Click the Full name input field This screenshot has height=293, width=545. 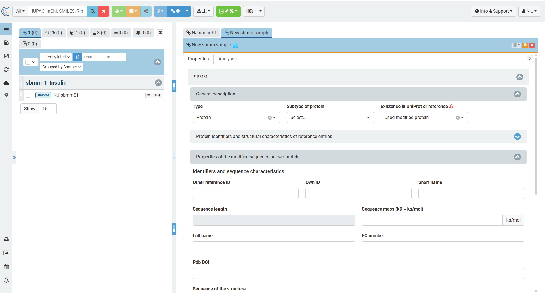click(x=274, y=247)
